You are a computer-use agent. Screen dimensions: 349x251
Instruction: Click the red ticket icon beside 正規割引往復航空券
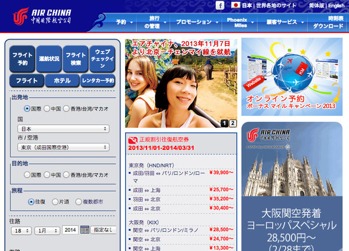point(133,140)
